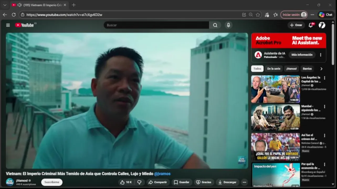
Task: Select the Barrios filter chip
Action: (307, 69)
